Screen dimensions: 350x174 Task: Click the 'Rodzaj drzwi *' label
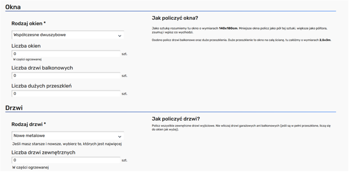(29, 125)
